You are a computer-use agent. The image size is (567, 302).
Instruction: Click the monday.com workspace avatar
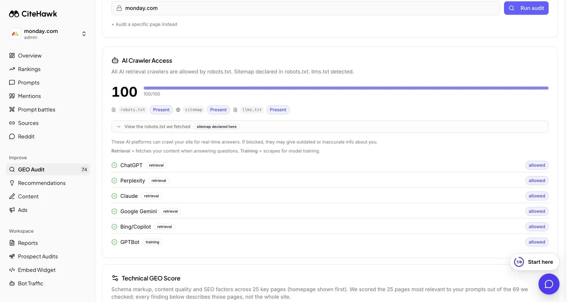click(x=15, y=34)
